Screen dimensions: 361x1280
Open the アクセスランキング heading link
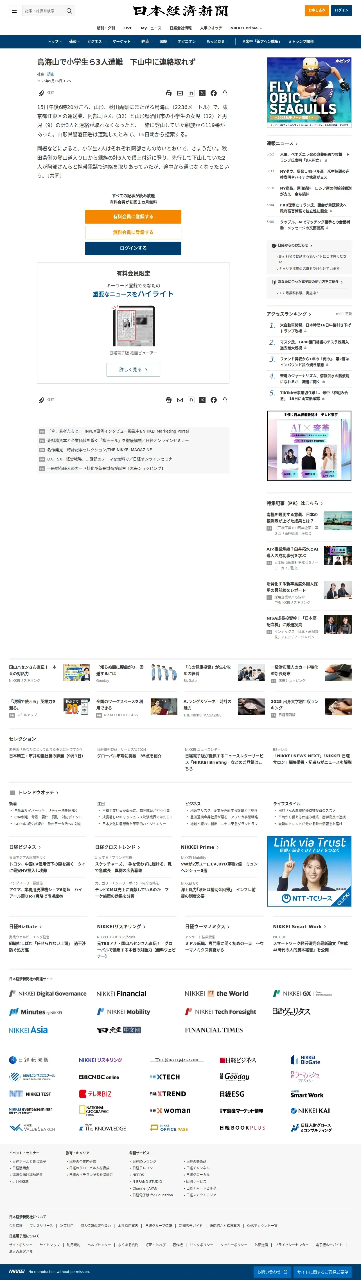288,314
